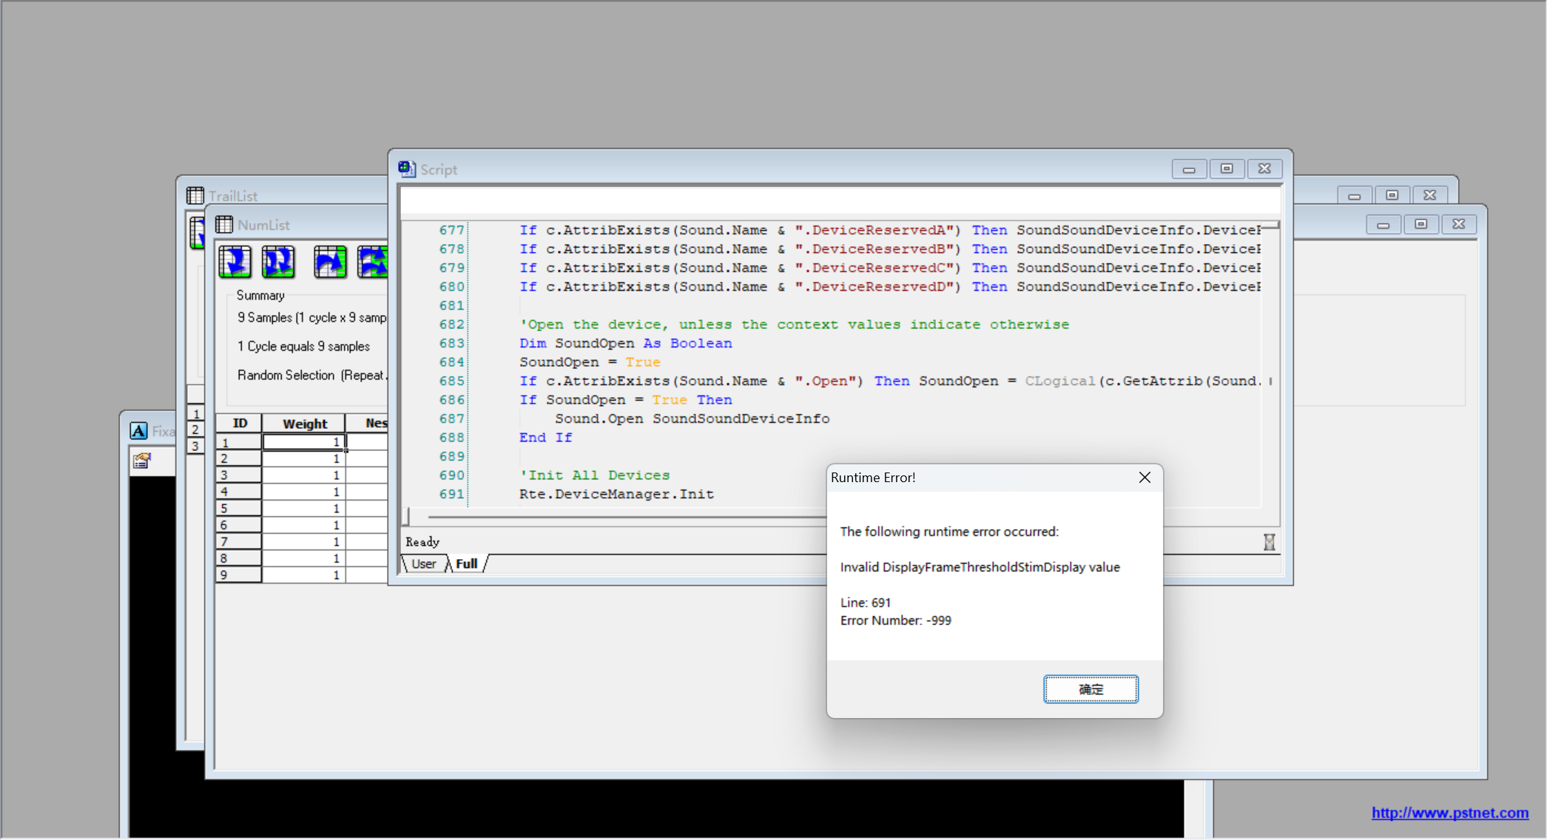Switch to the User script tab
The width and height of the screenshot is (1547, 840).
(424, 564)
